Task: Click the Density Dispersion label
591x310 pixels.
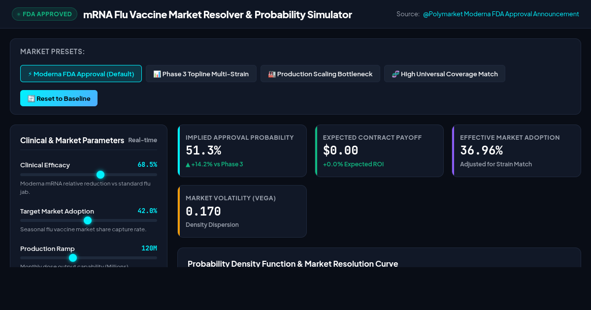Action: pyautogui.click(x=212, y=225)
